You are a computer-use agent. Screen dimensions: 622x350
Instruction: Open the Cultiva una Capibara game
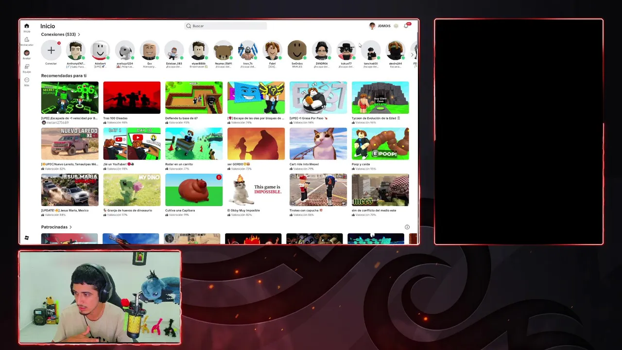click(194, 190)
